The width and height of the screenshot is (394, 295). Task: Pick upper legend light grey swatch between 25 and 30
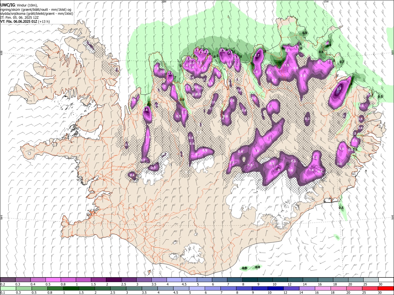tap(371, 280)
